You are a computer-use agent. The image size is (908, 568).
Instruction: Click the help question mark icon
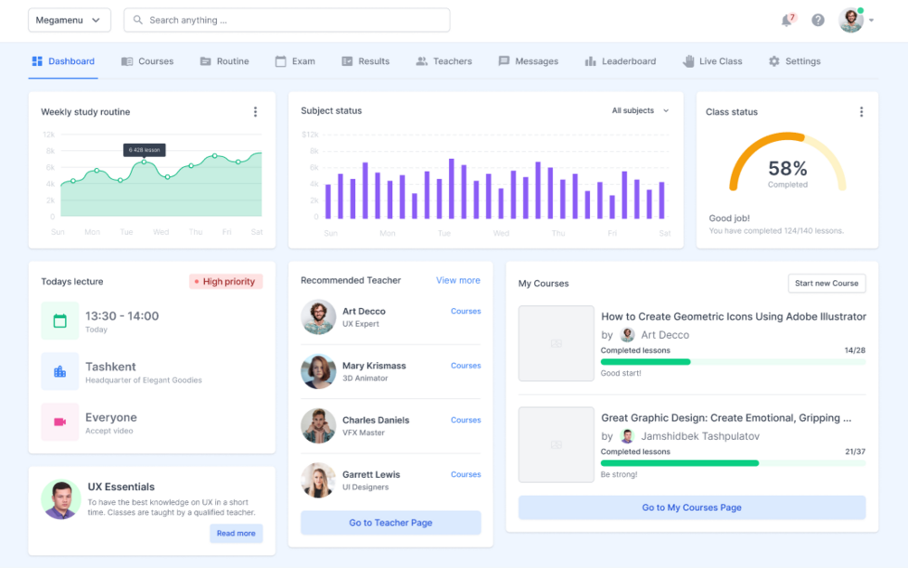(818, 20)
